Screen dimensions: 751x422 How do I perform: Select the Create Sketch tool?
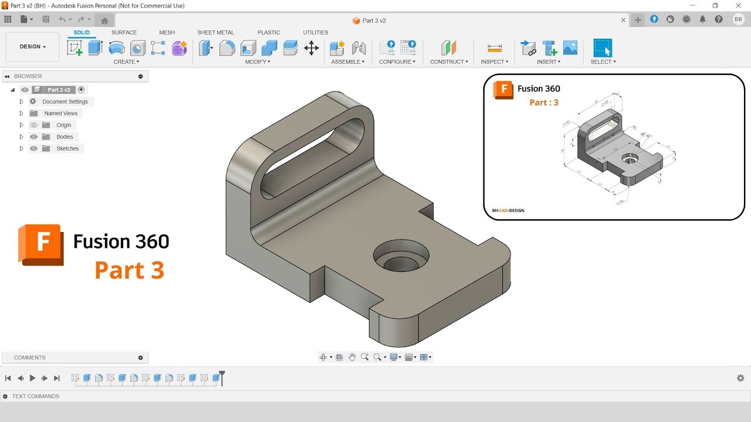[x=75, y=48]
